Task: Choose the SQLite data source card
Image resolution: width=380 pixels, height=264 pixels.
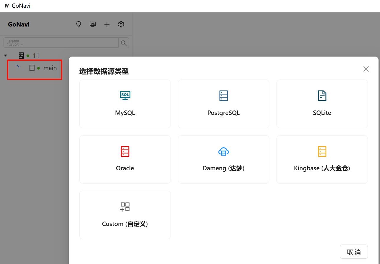Action: (x=322, y=104)
